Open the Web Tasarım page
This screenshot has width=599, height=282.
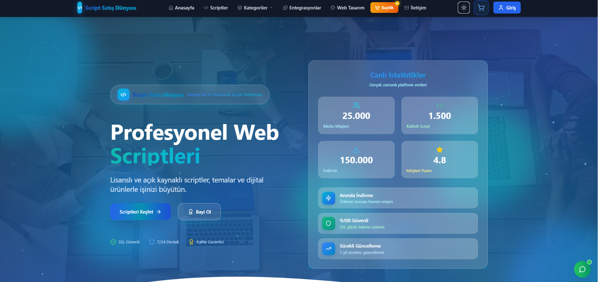click(x=347, y=8)
